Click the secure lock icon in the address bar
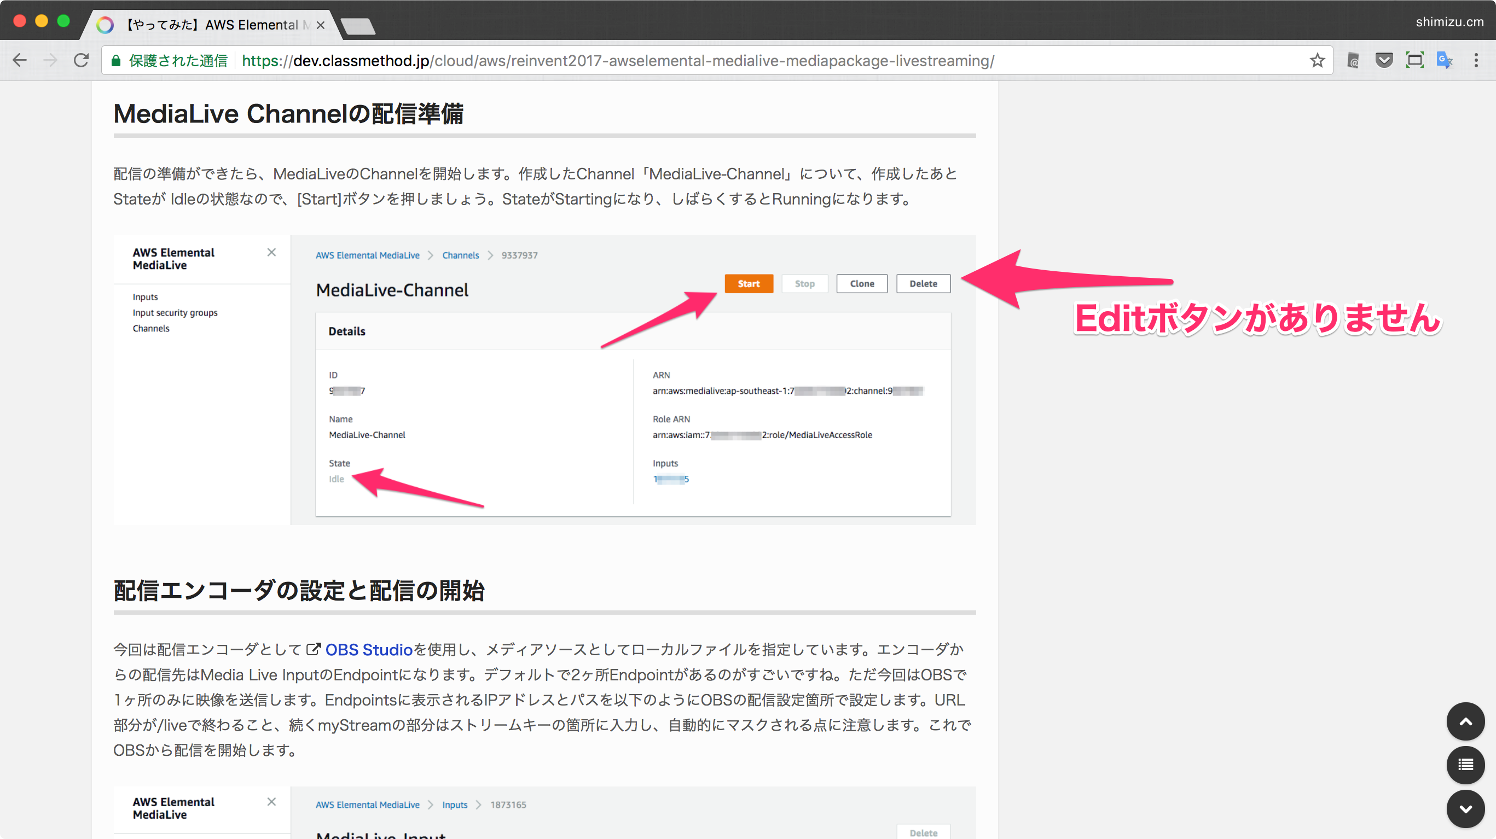1496x839 pixels. point(115,60)
